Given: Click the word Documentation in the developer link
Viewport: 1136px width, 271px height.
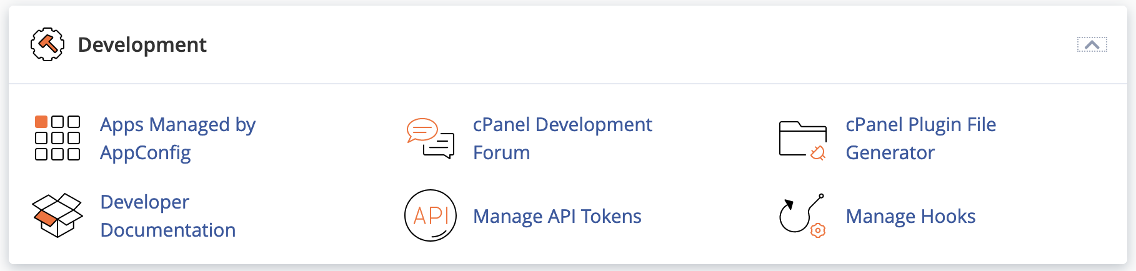Looking at the screenshot, I should tap(168, 230).
